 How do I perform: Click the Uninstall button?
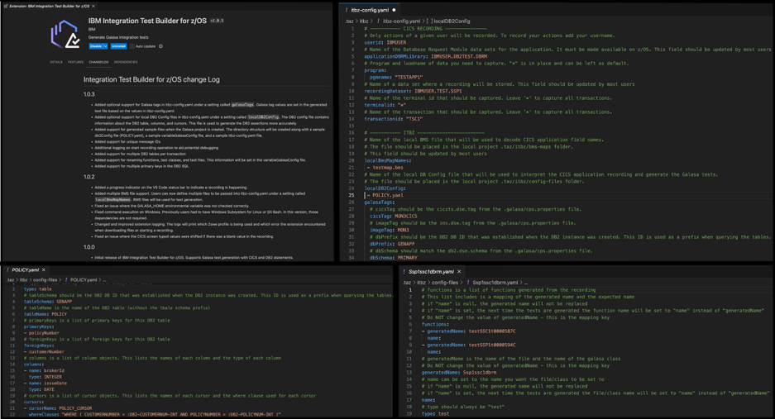pos(118,46)
